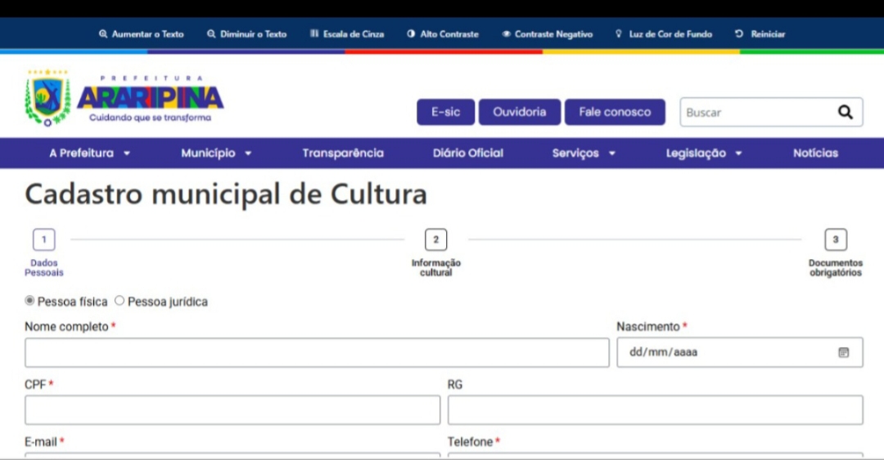Open the Transparência menu item
884x460 pixels.
pos(343,153)
